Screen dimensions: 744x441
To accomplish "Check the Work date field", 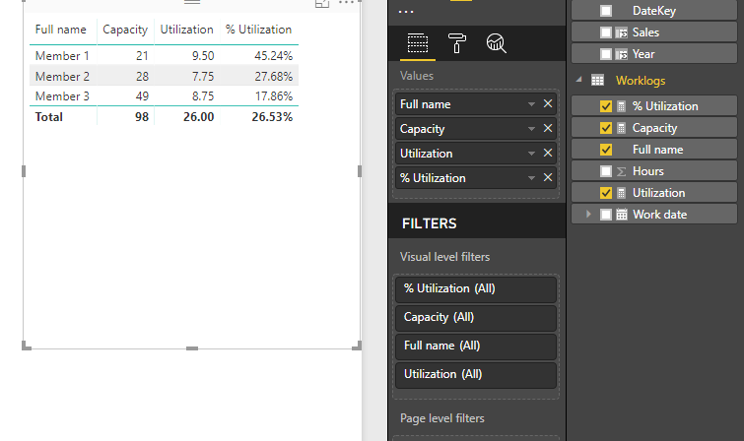I will pyautogui.click(x=606, y=215).
